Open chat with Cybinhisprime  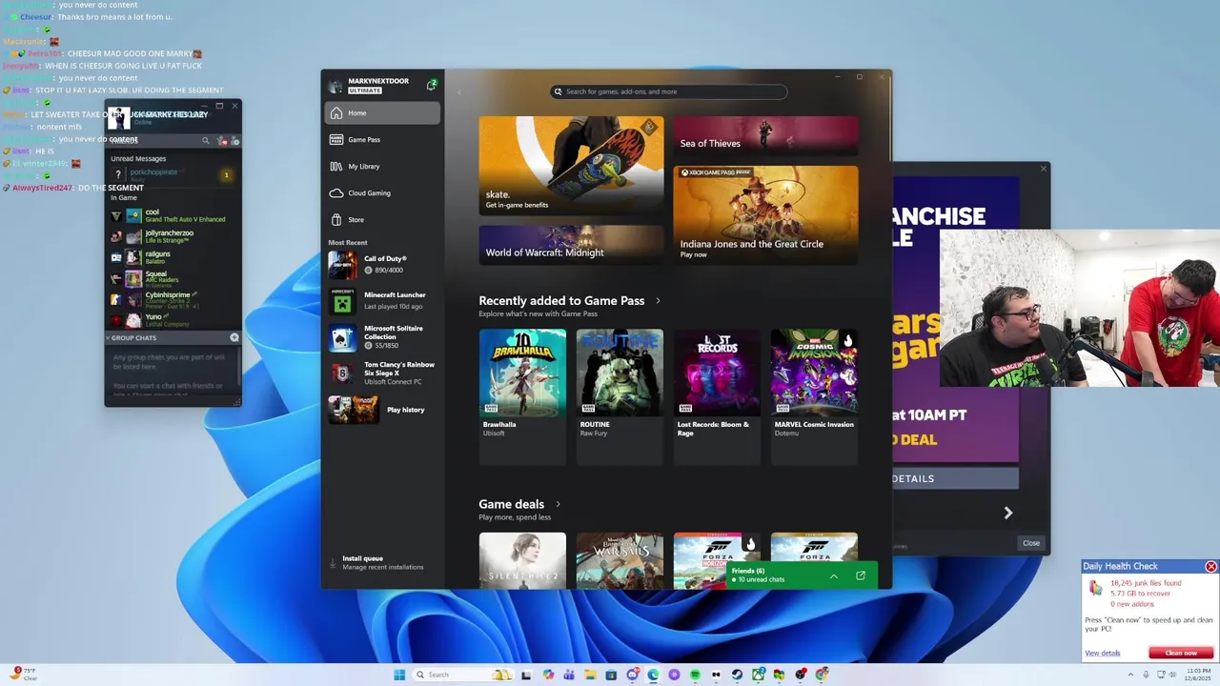[x=173, y=299]
